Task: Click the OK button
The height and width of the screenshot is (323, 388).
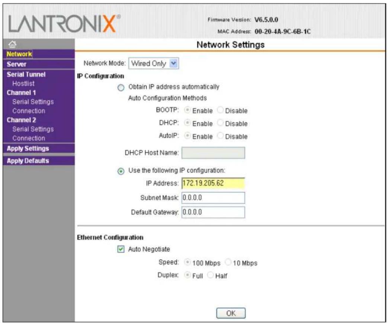Action: pos(231,313)
